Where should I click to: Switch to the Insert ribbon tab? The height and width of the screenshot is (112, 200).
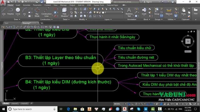pos(18,5)
